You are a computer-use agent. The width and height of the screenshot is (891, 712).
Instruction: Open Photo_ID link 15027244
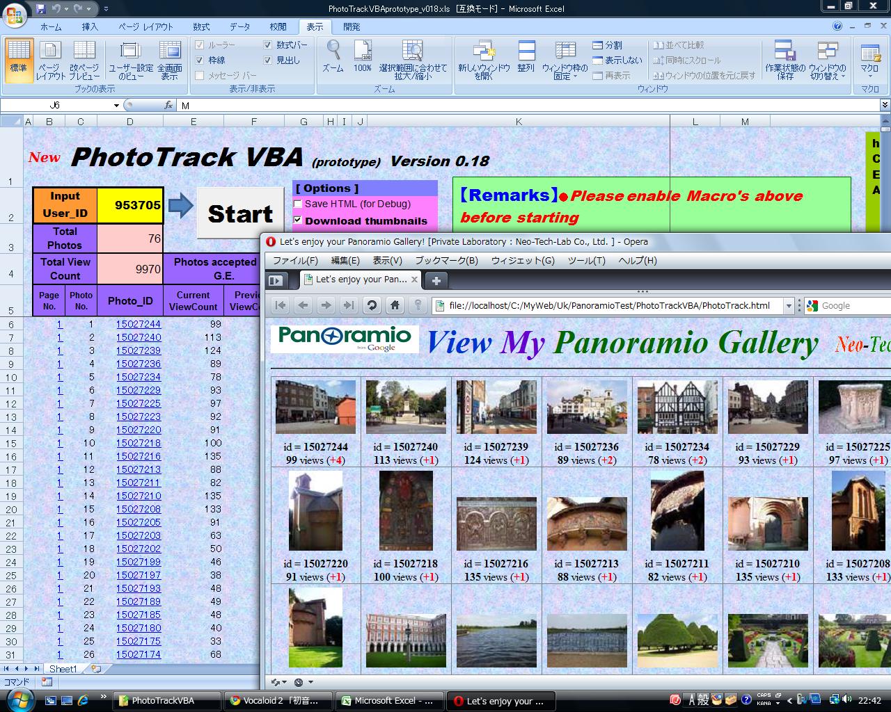click(139, 324)
